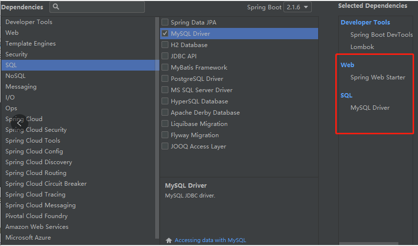This screenshot has height=246, width=418.
Task: Check the MyBatis Framework option
Action: tap(165, 67)
